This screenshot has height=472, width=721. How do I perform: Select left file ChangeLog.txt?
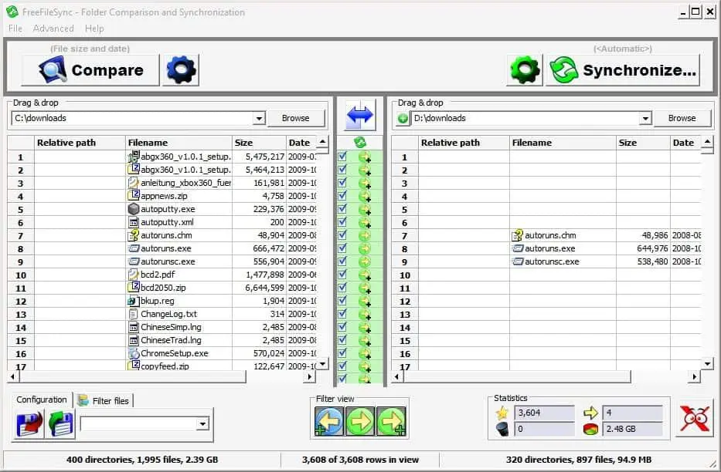click(168, 314)
